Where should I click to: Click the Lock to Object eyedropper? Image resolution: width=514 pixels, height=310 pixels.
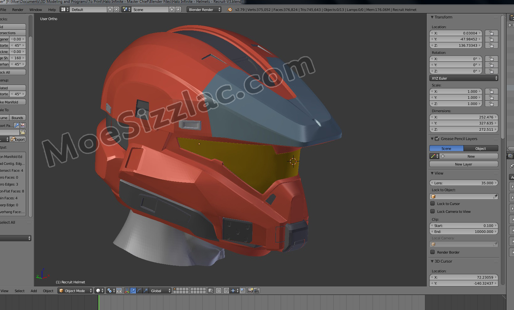coord(495,197)
